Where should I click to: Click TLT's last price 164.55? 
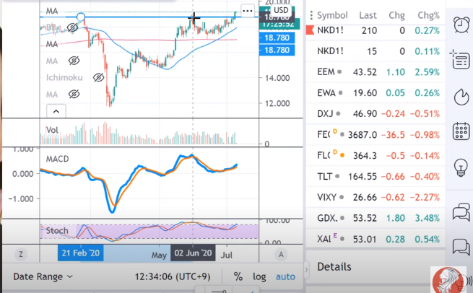pyautogui.click(x=363, y=176)
